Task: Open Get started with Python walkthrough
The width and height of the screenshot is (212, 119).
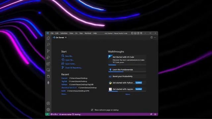Action: tap(127, 83)
